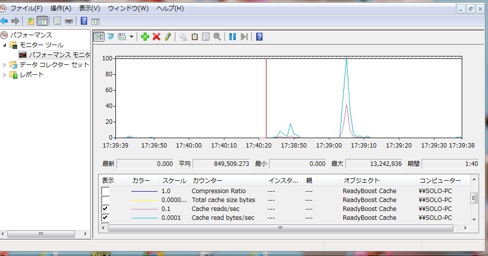Expand the データ コレクター セット tree node
Image resolution: width=488 pixels, height=256 pixels.
point(5,65)
